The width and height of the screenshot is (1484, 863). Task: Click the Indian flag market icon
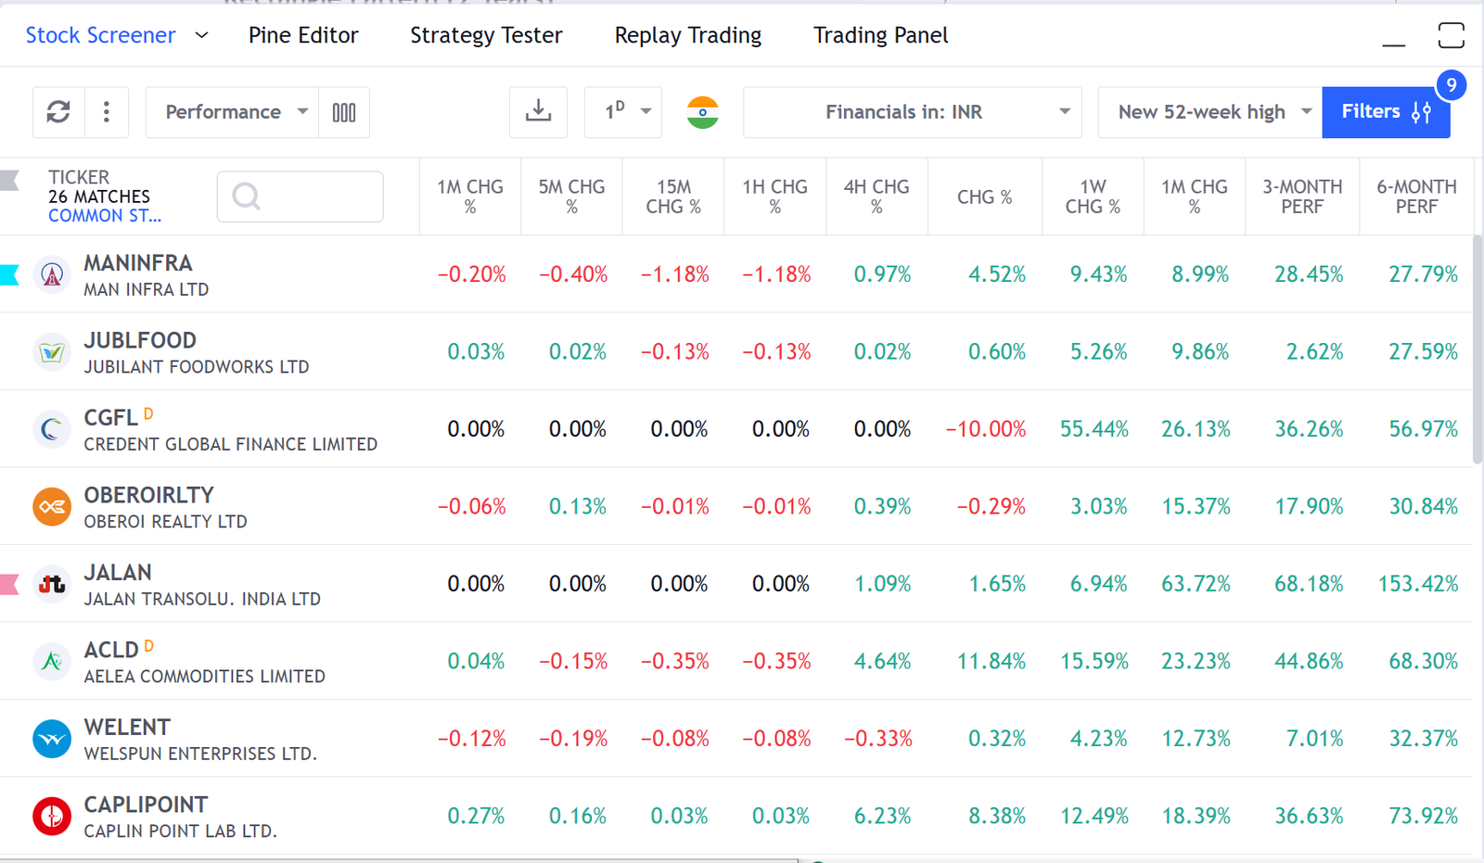click(x=702, y=112)
